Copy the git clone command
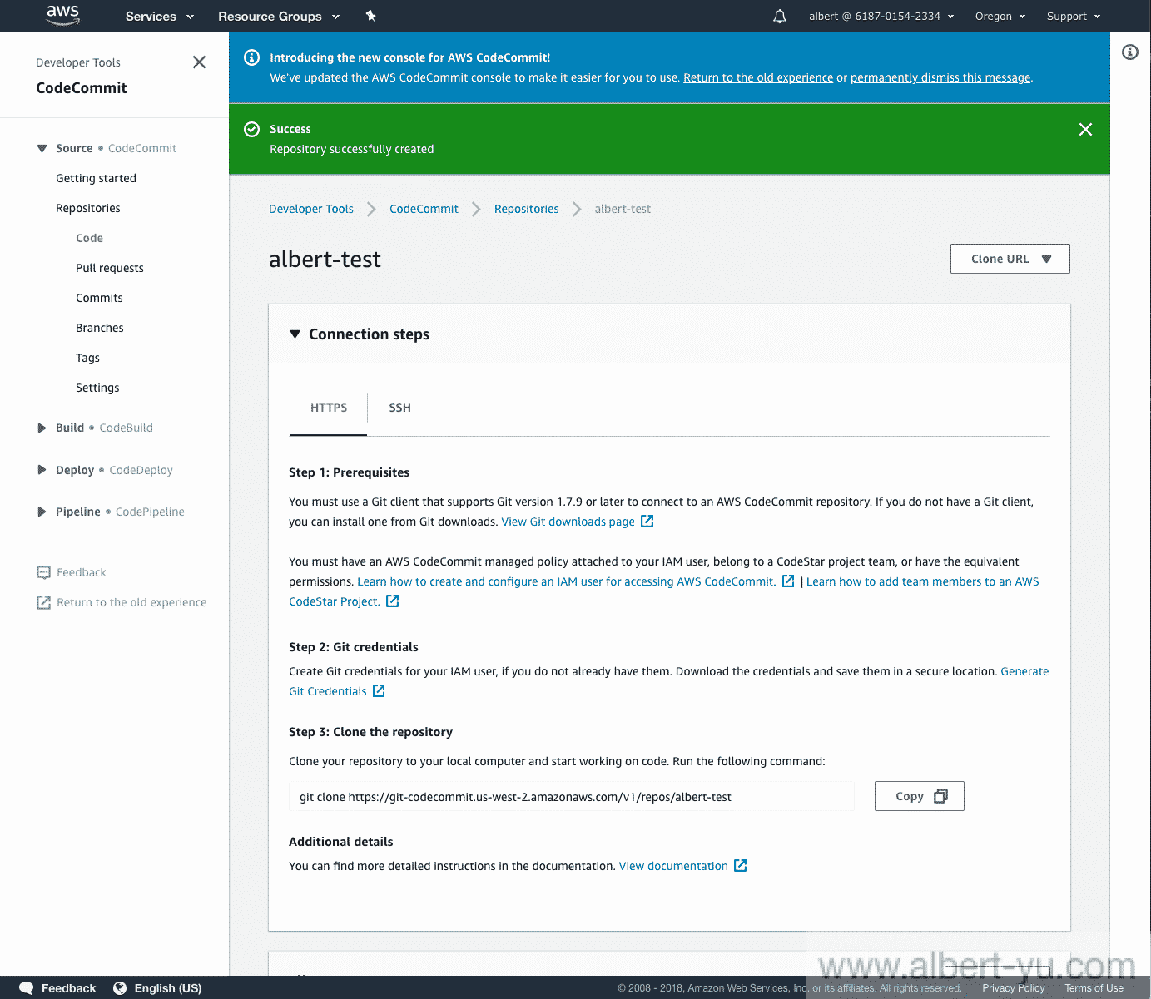This screenshot has height=999, width=1151. pyautogui.click(x=920, y=796)
